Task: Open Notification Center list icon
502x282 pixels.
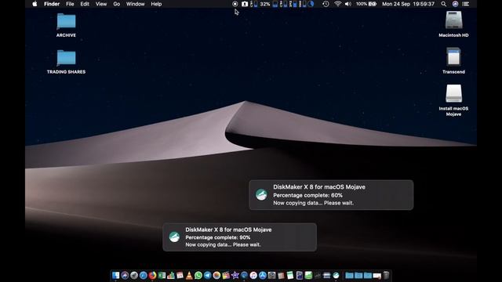Action: pyautogui.click(x=466, y=4)
